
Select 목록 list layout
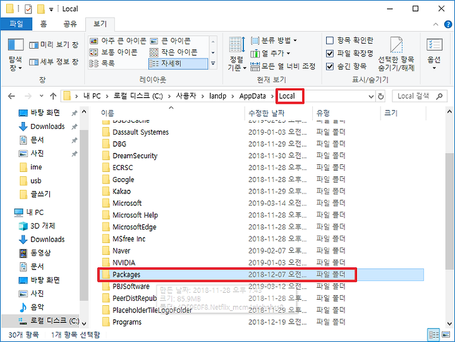102,63
